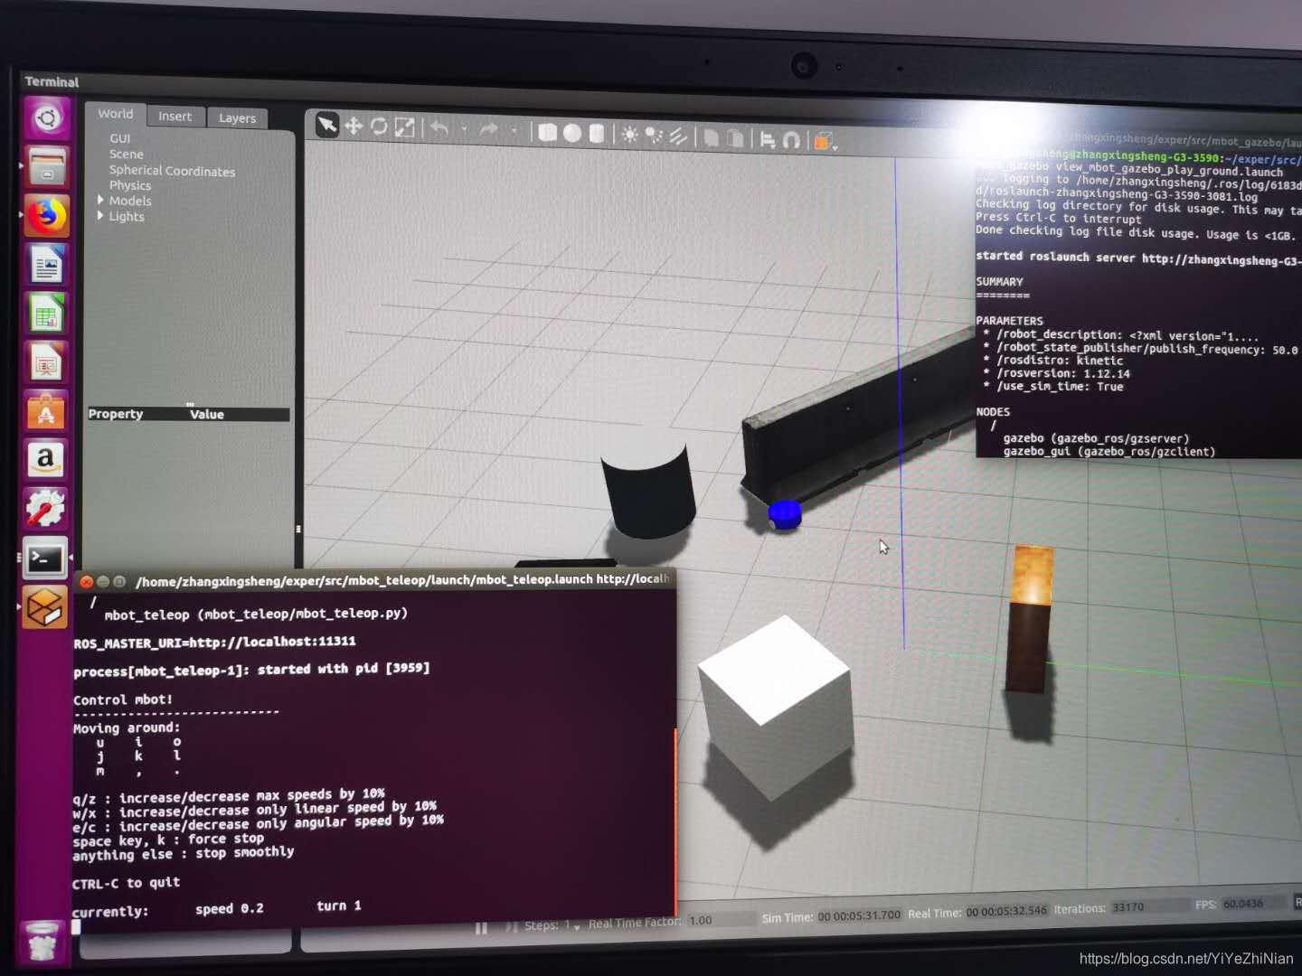This screenshot has width=1302, height=976.
Task: Open System Settings from launcher
Action: pos(45,509)
